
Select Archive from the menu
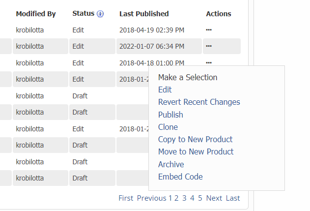(171, 164)
